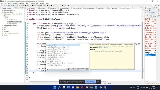Viewport: 160px width, 90px height.
Task: Open File Explorer from taskbar
Action: click(x=78, y=87)
